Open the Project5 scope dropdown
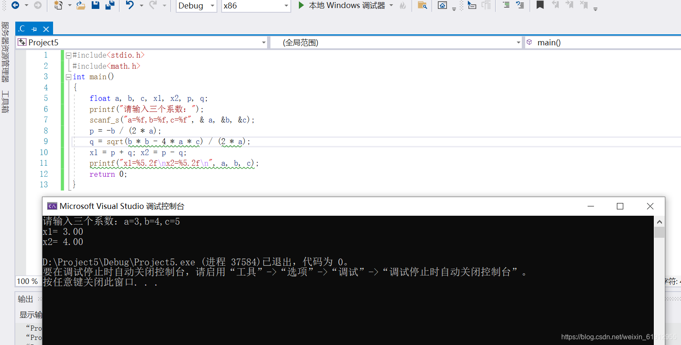This screenshot has height=345, width=681. [142, 42]
